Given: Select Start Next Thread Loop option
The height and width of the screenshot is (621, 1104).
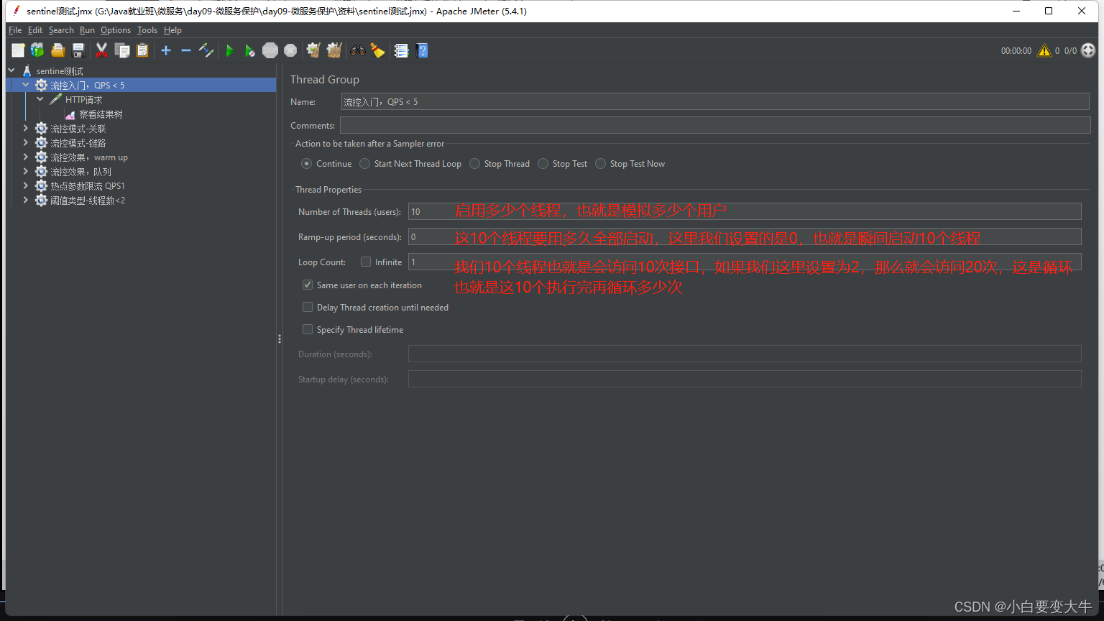Looking at the screenshot, I should 365,164.
